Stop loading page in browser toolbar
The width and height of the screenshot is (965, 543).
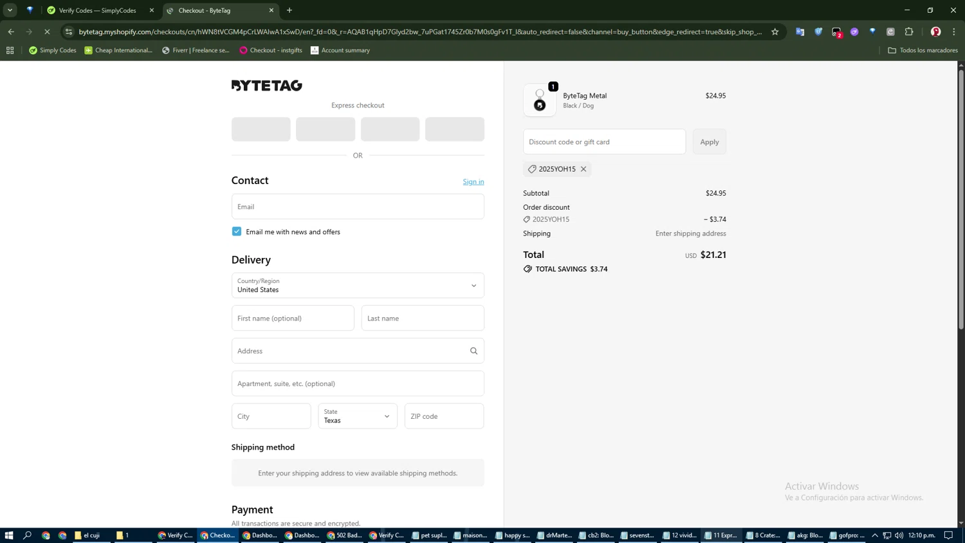click(x=47, y=32)
